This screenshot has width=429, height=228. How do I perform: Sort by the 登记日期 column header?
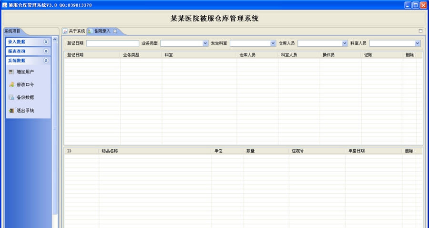(92, 55)
